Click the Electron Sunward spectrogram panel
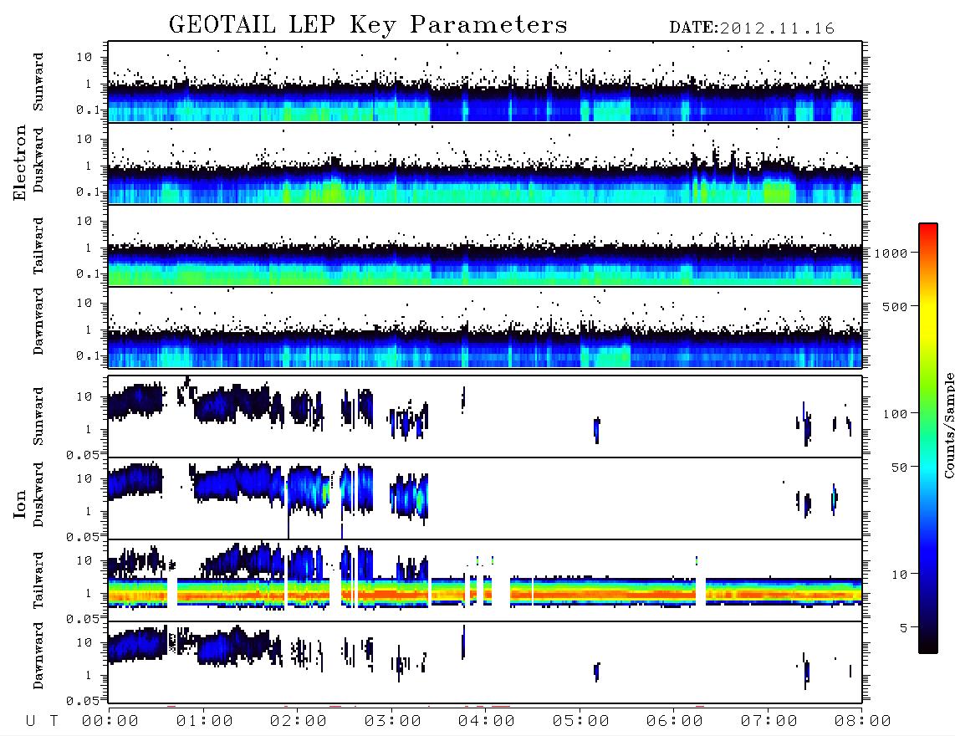This screenshot has width=955, height=736. pyautogui.click(x=485, y=82)
